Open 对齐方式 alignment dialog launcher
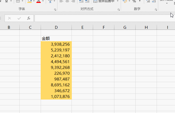 pos(119,10)
